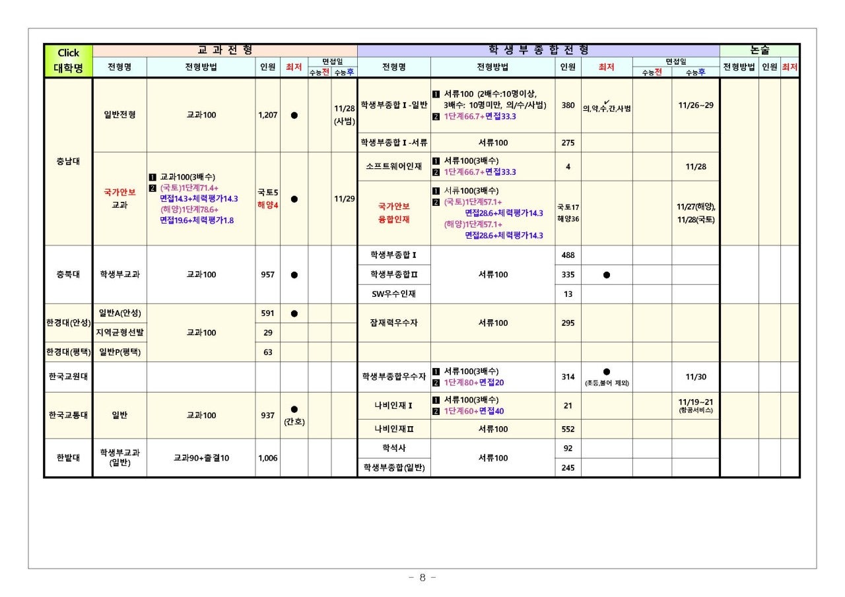Screen dimensions: 845x597
Task: Click the 잠재력우수자 cell
Action: click(394, 323)
